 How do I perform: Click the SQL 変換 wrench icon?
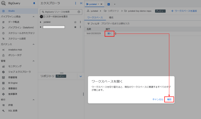click(3, 111)
